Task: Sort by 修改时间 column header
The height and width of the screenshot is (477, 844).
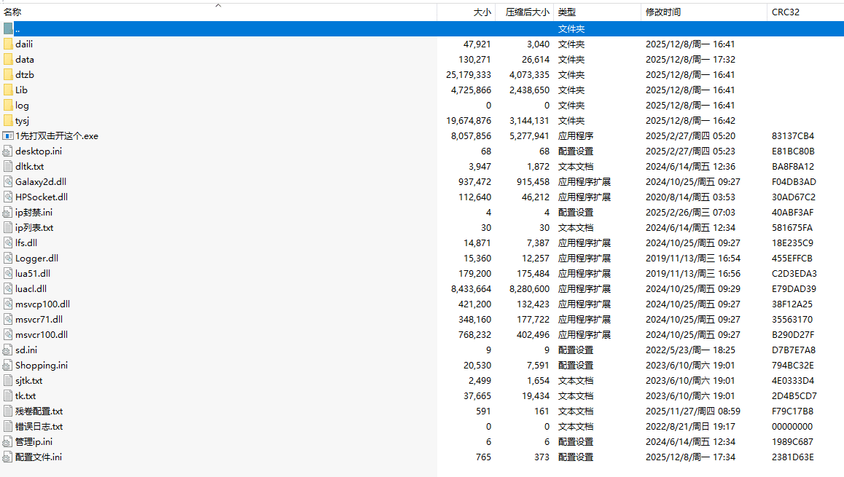Action: (x=663, y=12)
